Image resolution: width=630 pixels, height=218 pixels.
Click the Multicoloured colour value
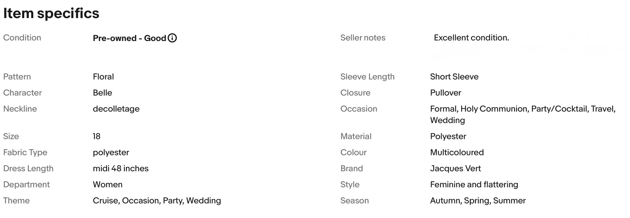point(457,152)
